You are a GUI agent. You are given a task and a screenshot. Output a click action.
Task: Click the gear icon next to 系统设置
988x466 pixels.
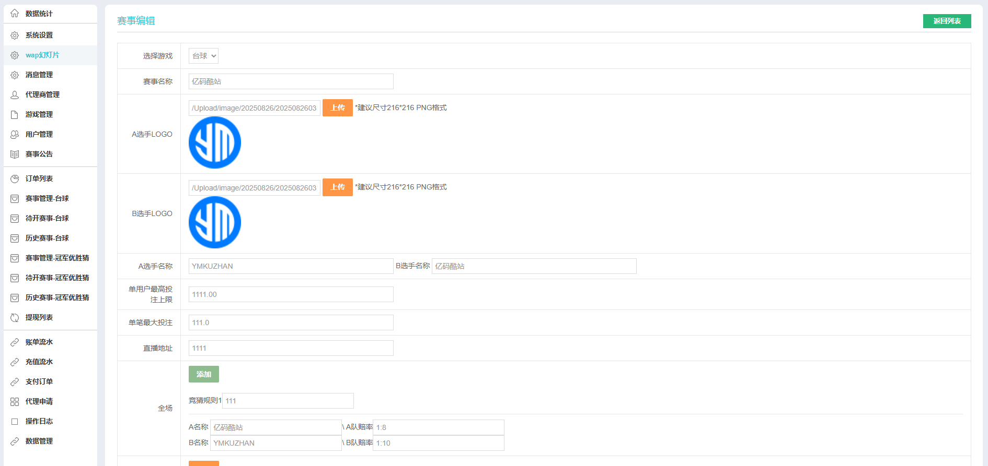pyautogui.click(x=15, y=35)
